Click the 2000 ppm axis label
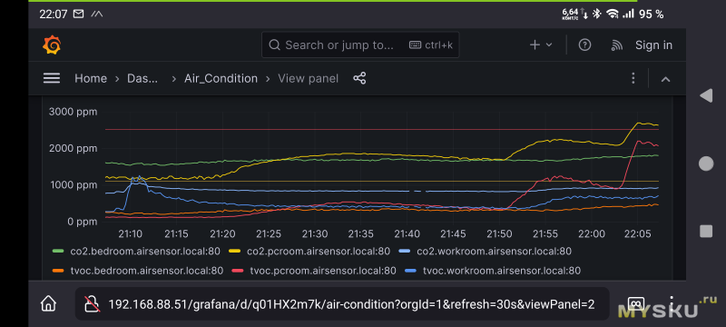The height and width of the screenshot is (327, 726). click(74, 149)
